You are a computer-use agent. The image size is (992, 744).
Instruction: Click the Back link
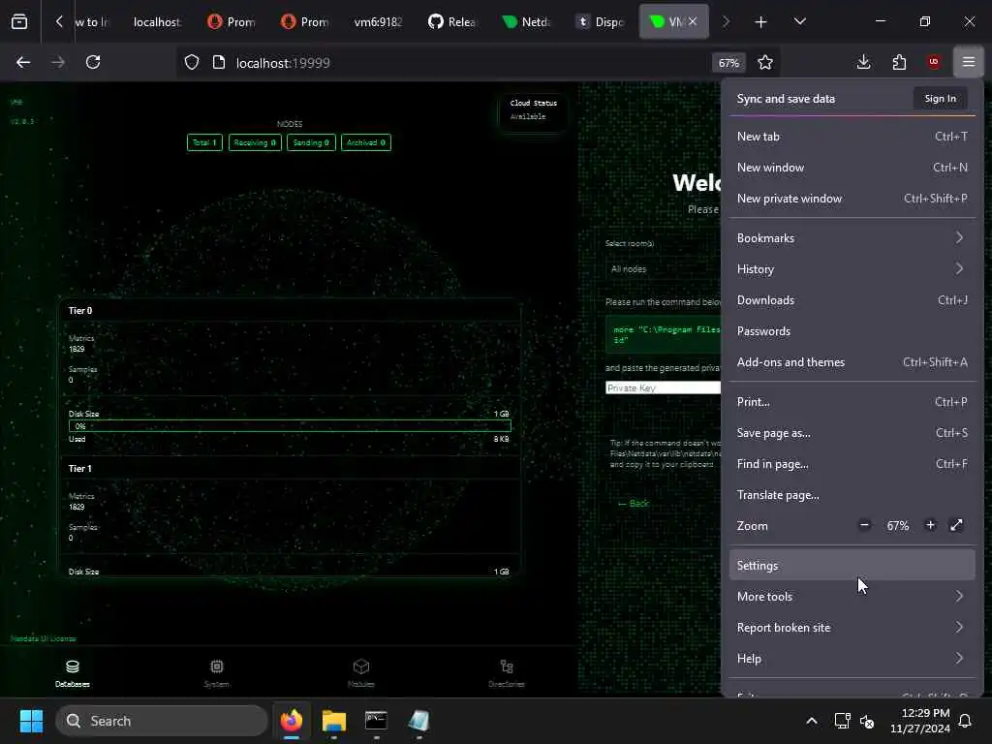(634, 504)
